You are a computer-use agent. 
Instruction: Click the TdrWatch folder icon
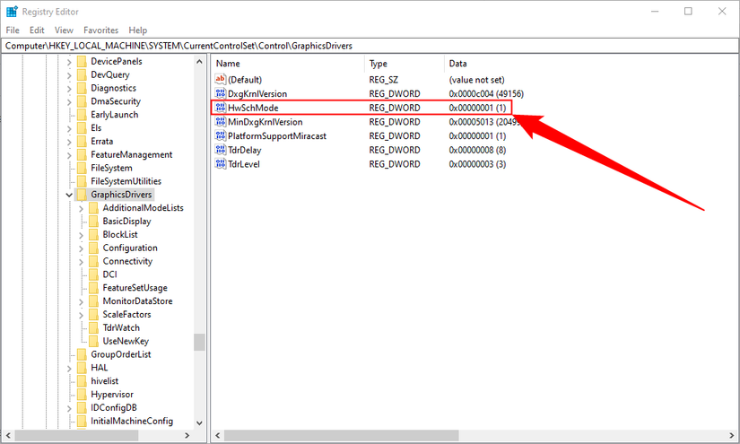(93, 327)
